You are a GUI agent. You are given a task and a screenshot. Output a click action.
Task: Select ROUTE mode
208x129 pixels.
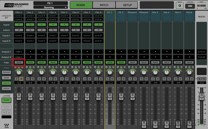[x=6, y=83]
